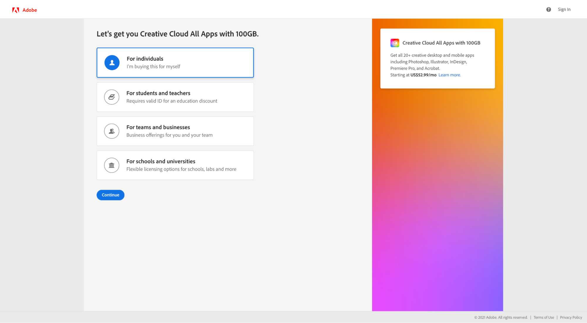Screen dimensions: 587x323
Task: Click the person icon for individuals
Action: (112, 62)
